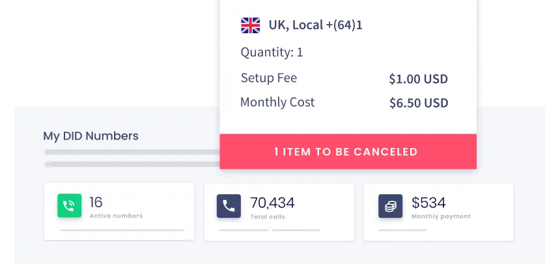The width and height of the screenshot is (545, 264).
Task: Click the green active numbers phone icon
Action: pos(70,205)
